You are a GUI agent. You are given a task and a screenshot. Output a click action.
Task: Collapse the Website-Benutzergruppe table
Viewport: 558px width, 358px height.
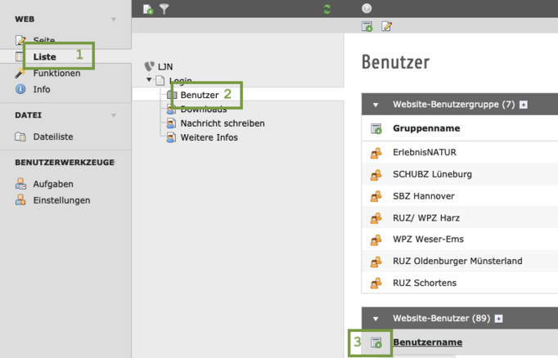click(376, 105)
